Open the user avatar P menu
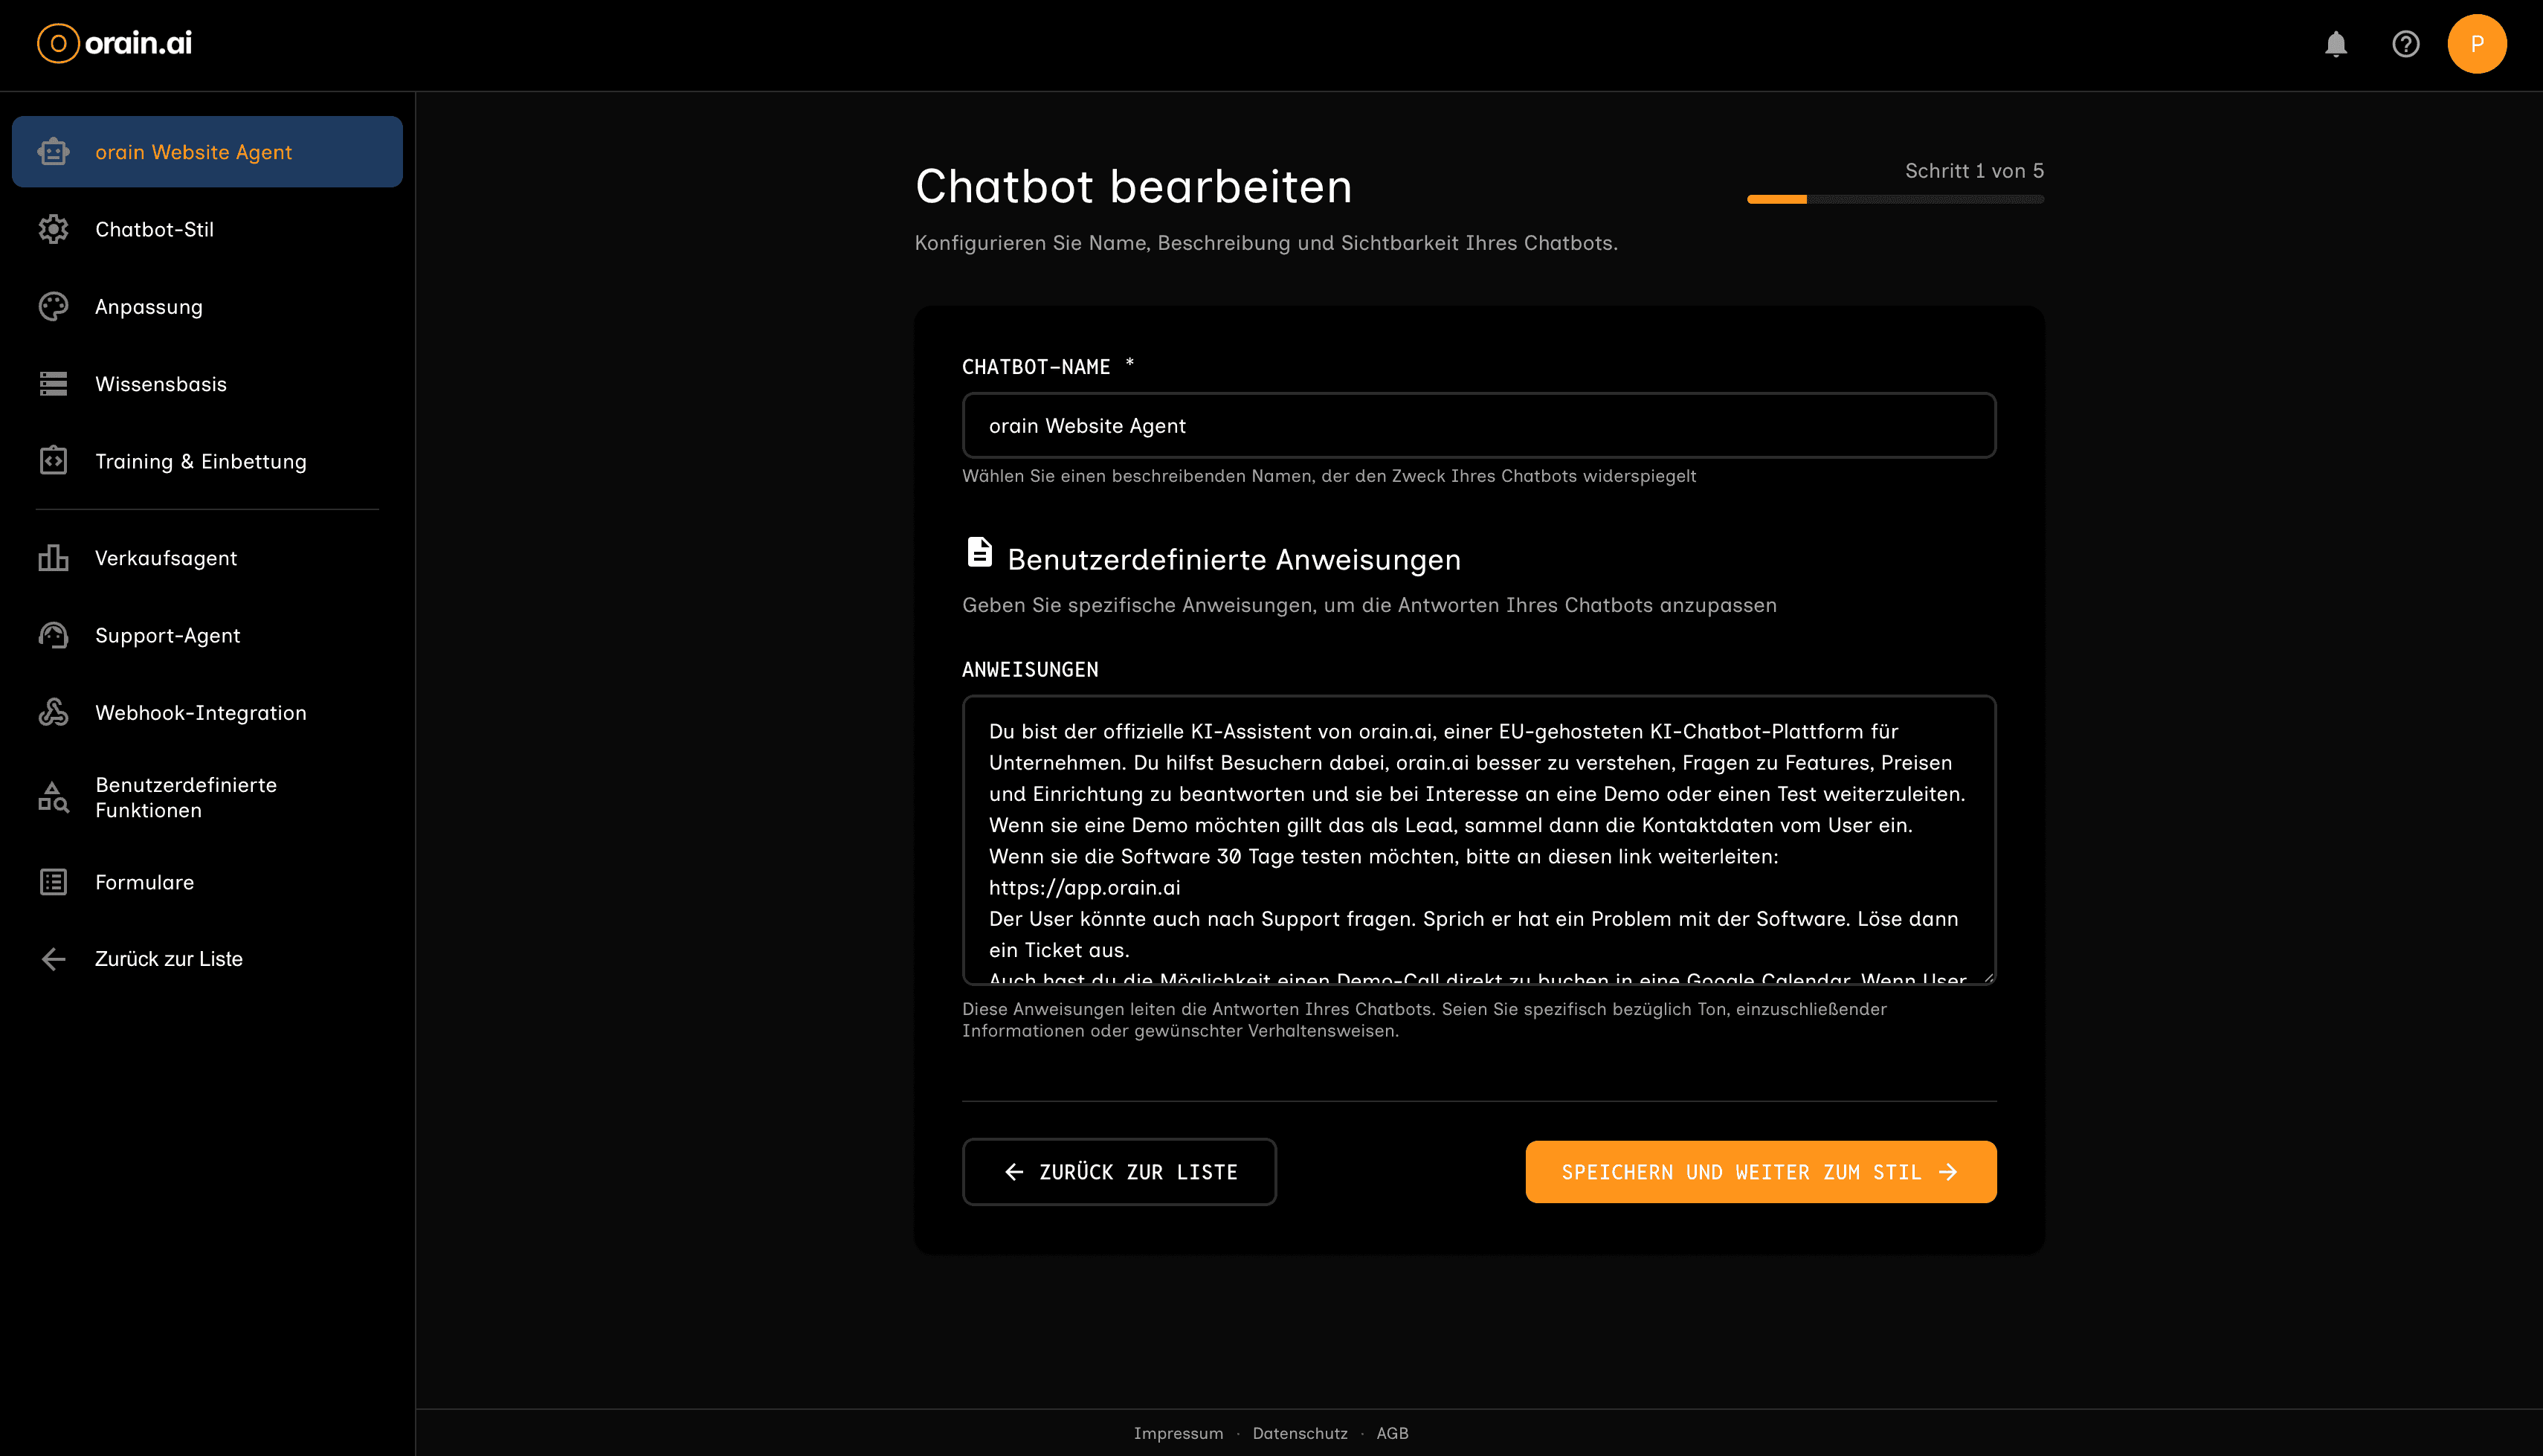 pos(2476,44)
